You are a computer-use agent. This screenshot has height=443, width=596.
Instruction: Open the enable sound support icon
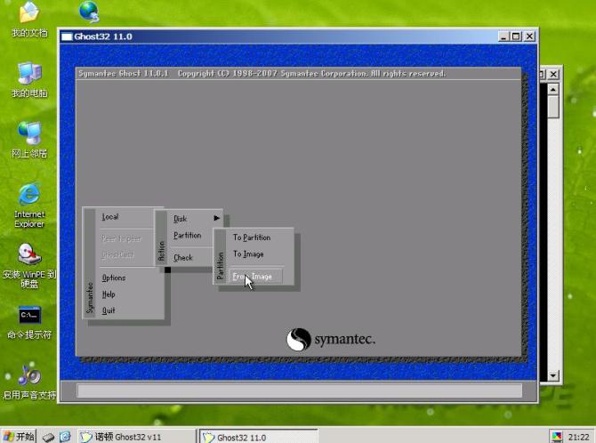coord(29,383)
